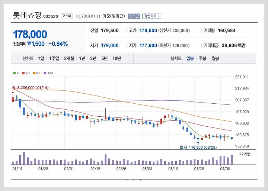This screenshot has height=191, width=268.
Task: Click the 2019.04.11 기준(장마감) date text
Action: (103, 16)
